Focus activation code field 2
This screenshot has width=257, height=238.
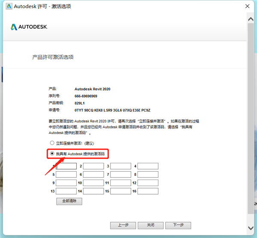(93, 166)
